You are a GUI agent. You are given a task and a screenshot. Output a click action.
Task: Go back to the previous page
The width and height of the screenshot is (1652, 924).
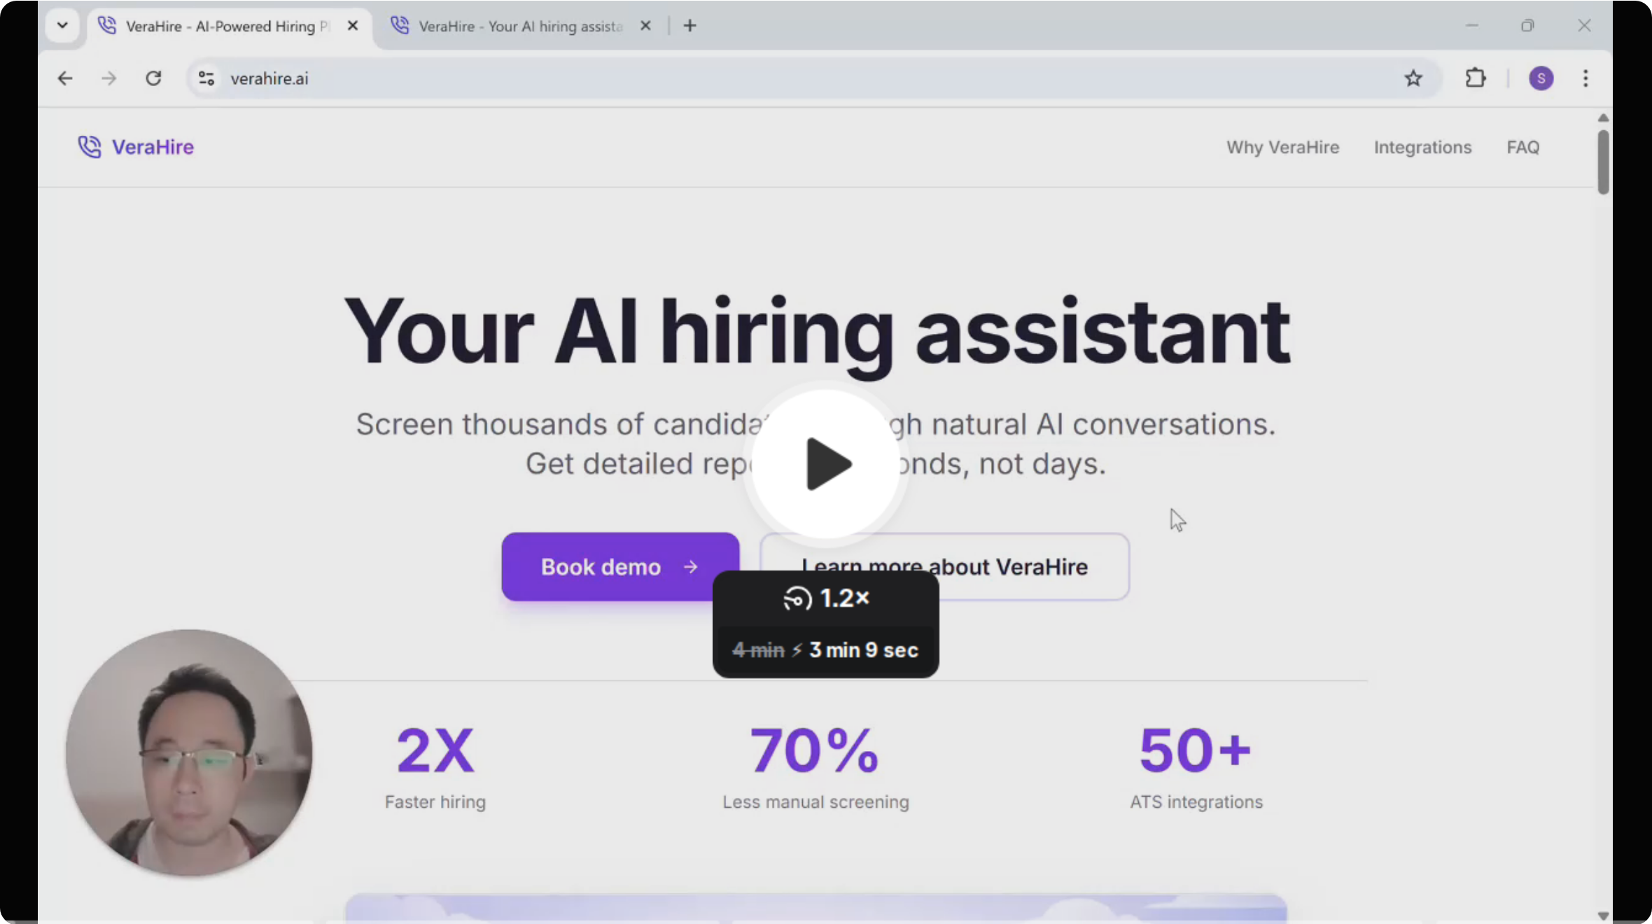[x=65, y=78]
